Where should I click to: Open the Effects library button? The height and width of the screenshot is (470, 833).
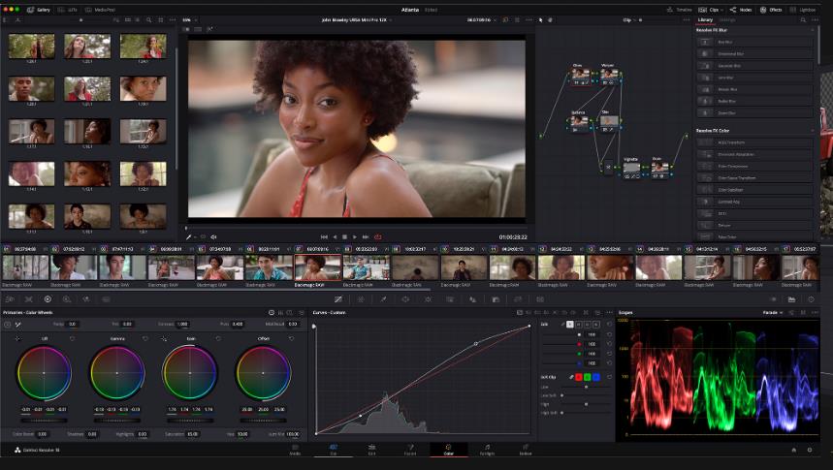pyautogui.click(x=772, y=9)
